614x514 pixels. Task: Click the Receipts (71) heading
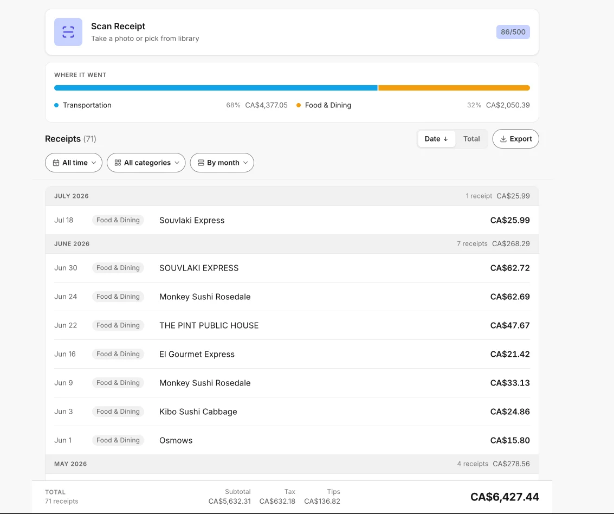[70, 139]
